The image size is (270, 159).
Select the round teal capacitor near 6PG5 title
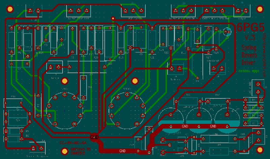[x=226, y=32]
